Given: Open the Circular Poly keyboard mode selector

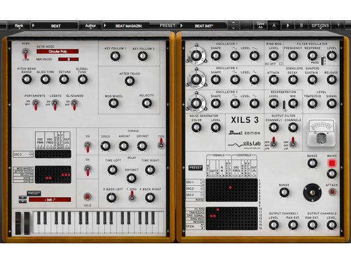Looking at the screenshot, I should click(58, 52).
